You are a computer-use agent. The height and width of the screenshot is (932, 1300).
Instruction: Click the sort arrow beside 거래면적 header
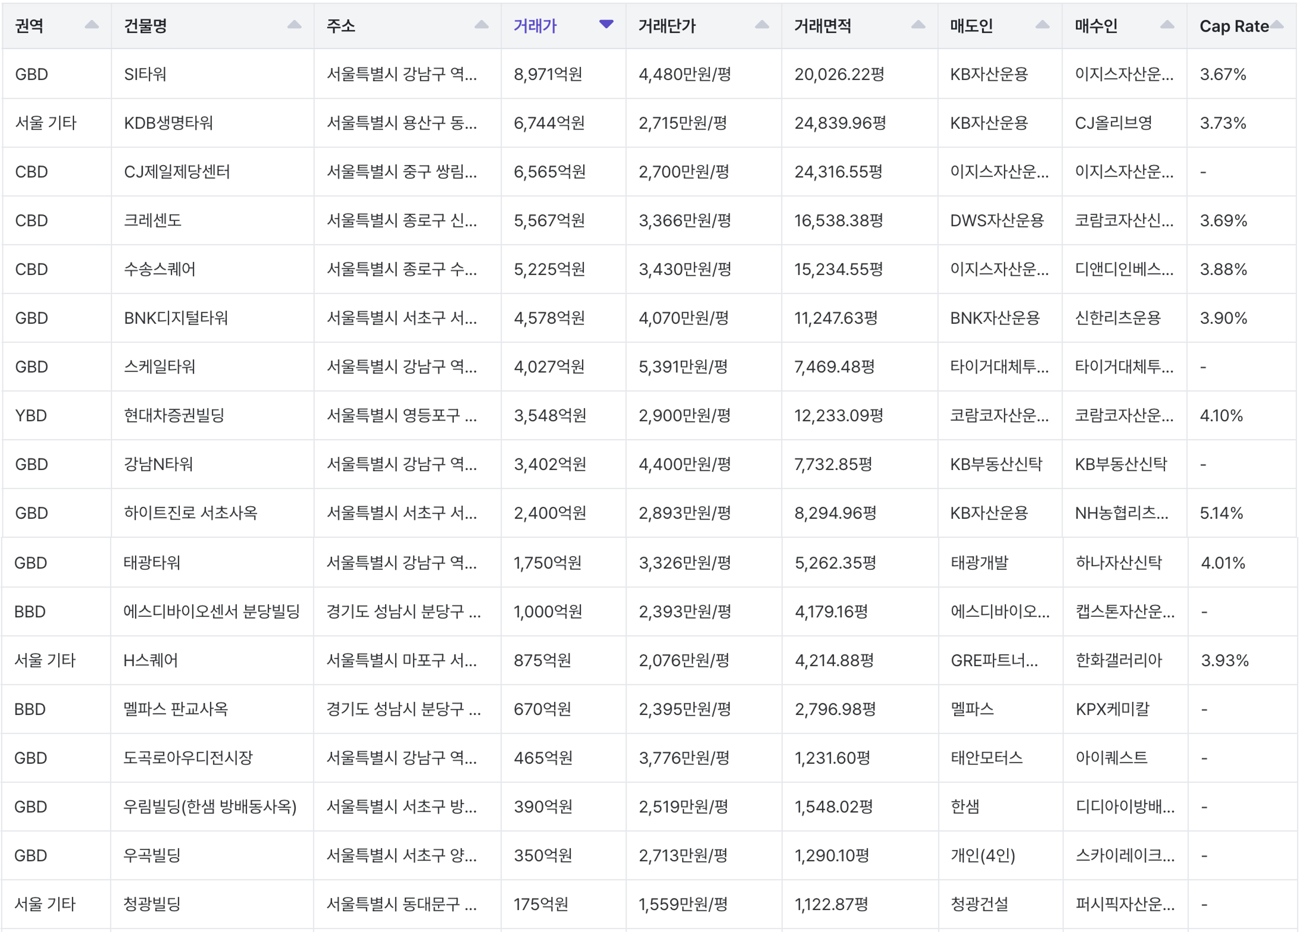pyautogui.click(x=918, y=24)
